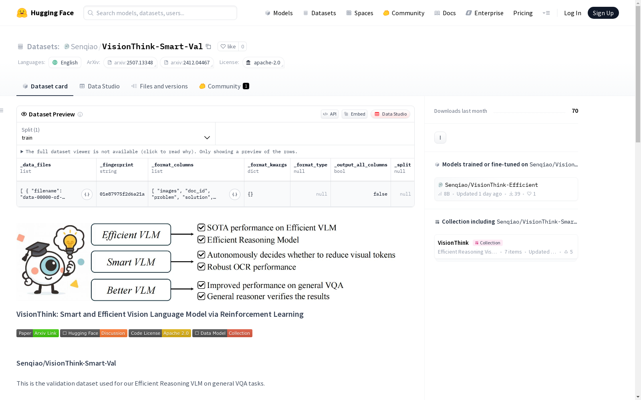Click the Datasets breadcrumb icon
Viewport: 641px width, 400px height.
click(x=20, y=47)
